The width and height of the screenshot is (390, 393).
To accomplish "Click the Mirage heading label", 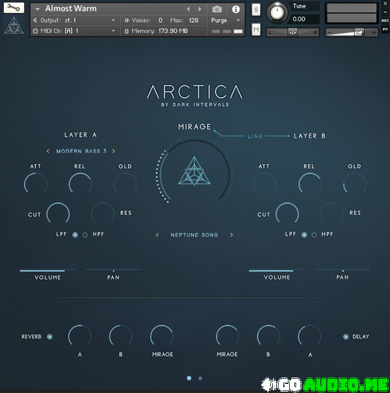I will (195, 127).
